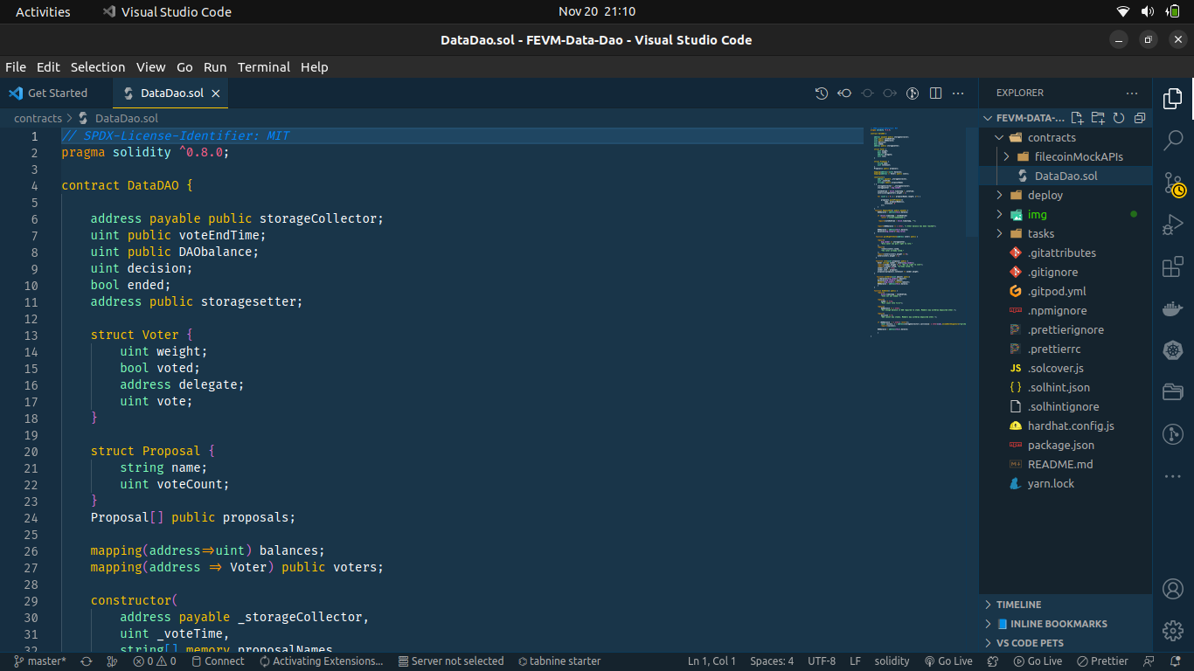The image size is (1194, 671).
Task: Open the Run menu
Action: (x=215, y=67)
